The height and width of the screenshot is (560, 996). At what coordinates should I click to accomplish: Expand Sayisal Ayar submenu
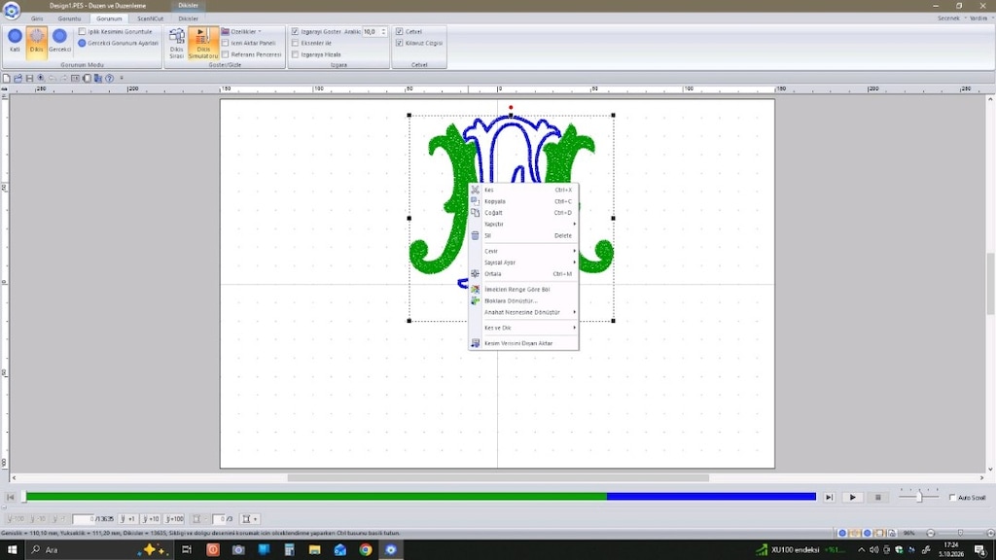(524, 262)
